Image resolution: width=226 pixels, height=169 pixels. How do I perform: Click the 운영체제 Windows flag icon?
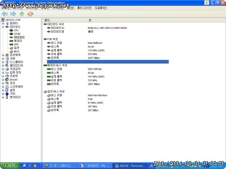(x=7, y=55)
